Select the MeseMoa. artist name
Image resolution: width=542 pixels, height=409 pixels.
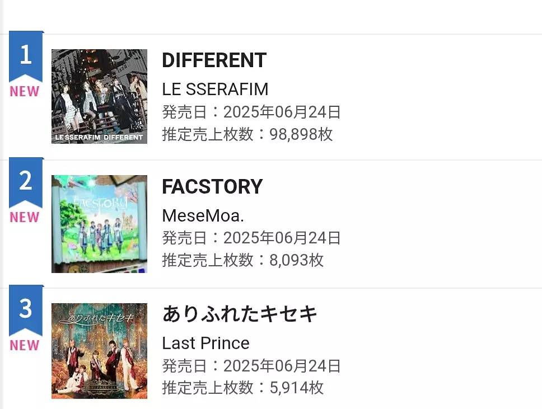pos(203,215)
